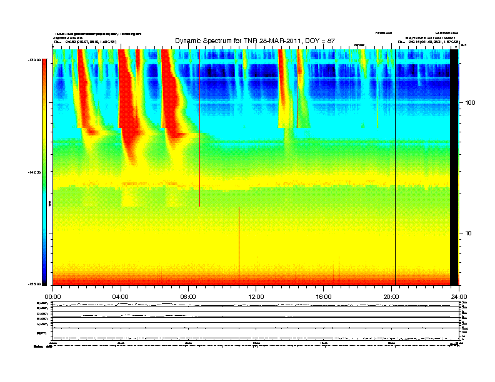The height and width of the screenshot is (382, 495).
Task: Click the "-142.50" colorbar label
Action: [x=34, y=172]
